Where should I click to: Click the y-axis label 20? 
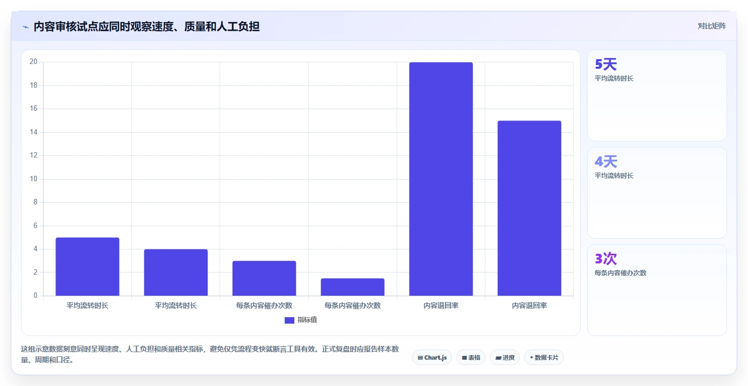[33, 62]
